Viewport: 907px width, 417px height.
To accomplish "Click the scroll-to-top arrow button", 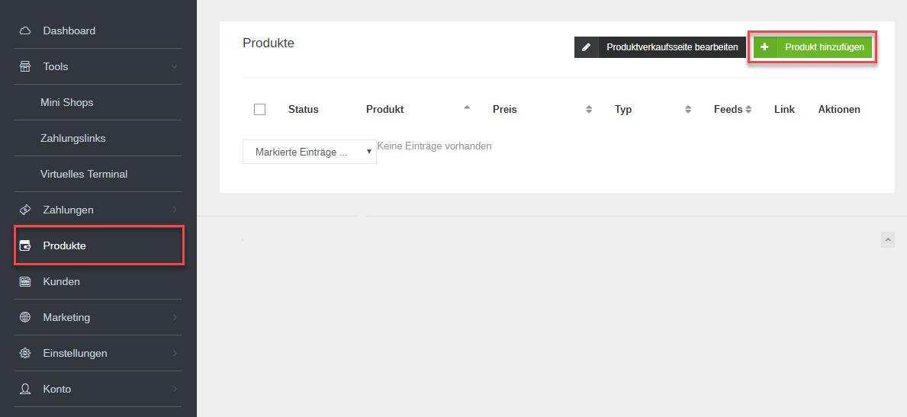I will coord(887,239).
